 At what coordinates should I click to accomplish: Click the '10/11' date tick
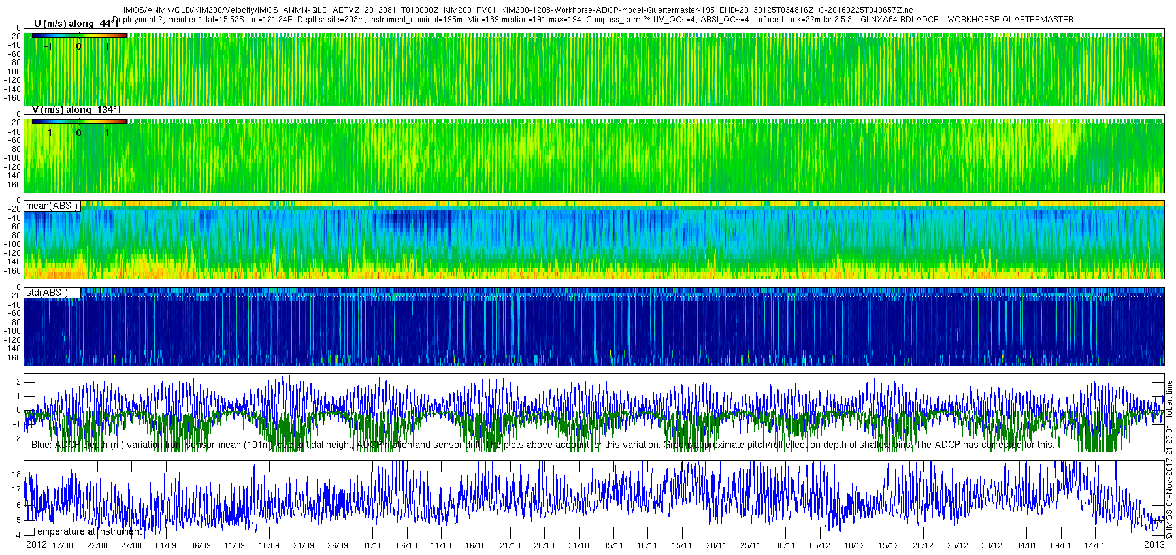click(x=647, y=546)
